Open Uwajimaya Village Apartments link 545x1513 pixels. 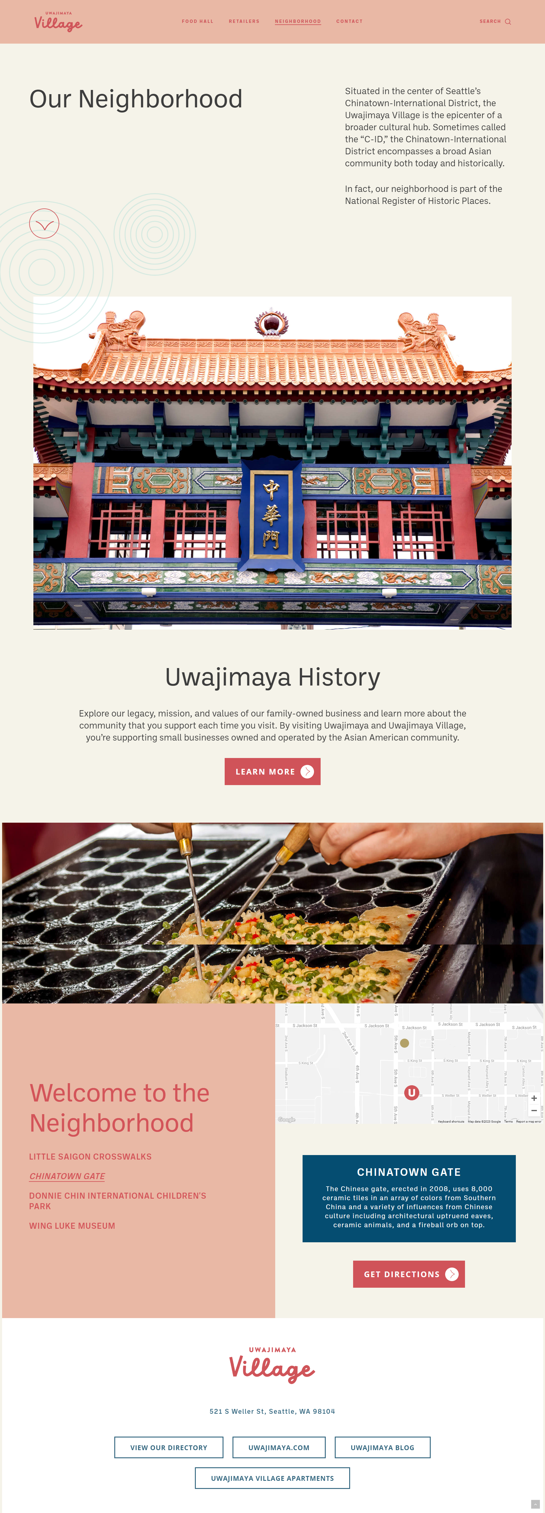pyautogui.click(x=272, y=1478)
